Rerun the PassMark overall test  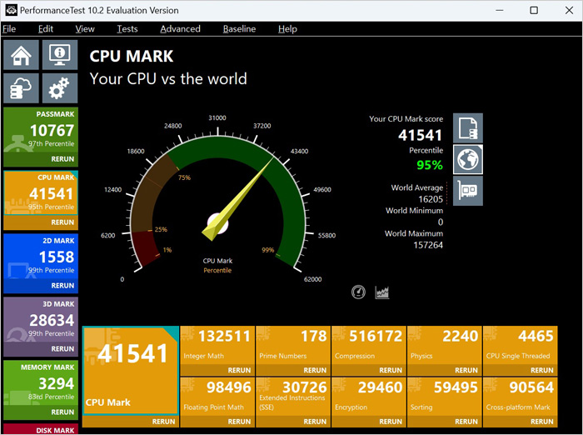[x=41, y=159]
